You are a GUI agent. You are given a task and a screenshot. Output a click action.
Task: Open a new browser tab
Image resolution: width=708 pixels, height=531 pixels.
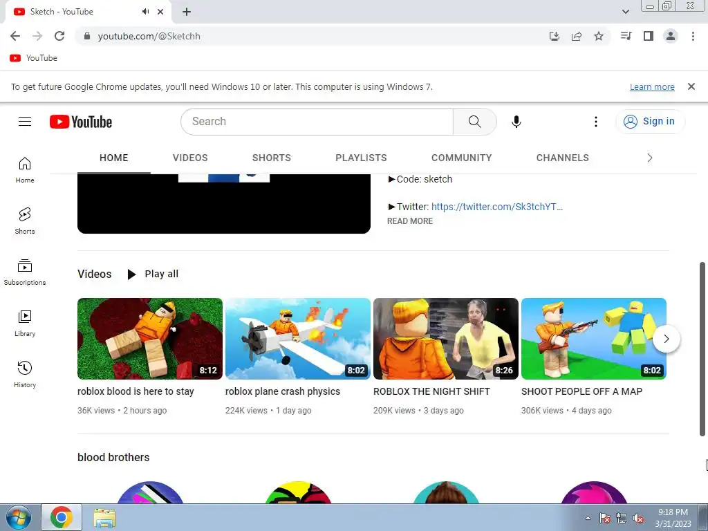click(x=187, y=12)
